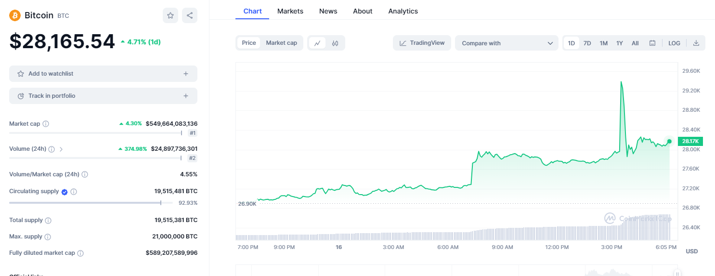Open the About tab

pyautogui.click(x=363, y=11)
